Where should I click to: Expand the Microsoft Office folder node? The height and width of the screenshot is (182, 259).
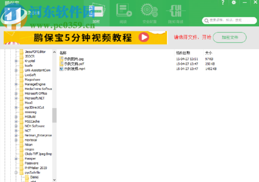point(16,93)
